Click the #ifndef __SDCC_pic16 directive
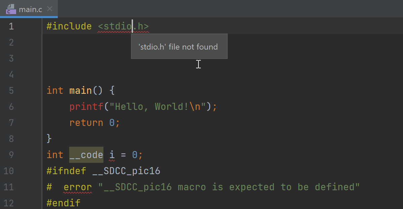 [x=101, y=171]
